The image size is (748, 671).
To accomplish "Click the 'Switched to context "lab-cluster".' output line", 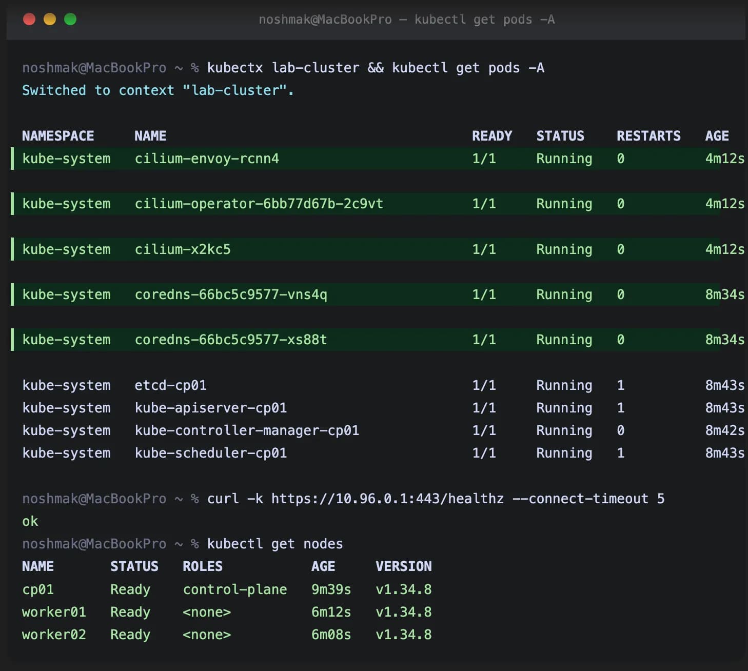I will 158,90.
